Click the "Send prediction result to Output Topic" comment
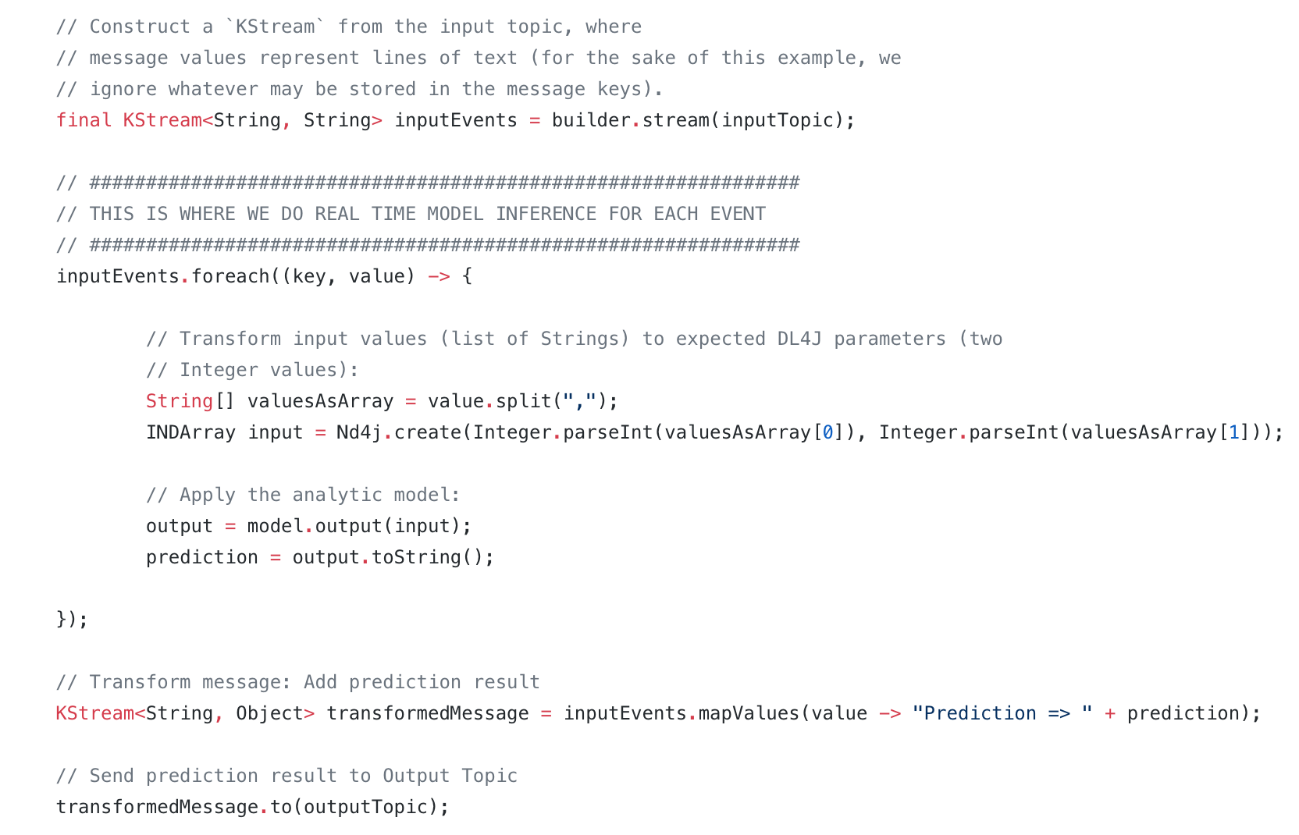This screenshot has height=835, width=1299. 286,776
